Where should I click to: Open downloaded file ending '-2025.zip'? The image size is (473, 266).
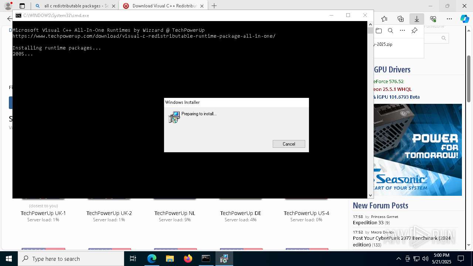tap(383, 44)
